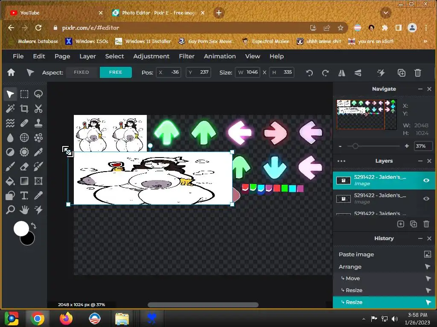Screen dimensions: 437x327
Task: Open Layers panel options (three dots)
Action: click(341, 161)
